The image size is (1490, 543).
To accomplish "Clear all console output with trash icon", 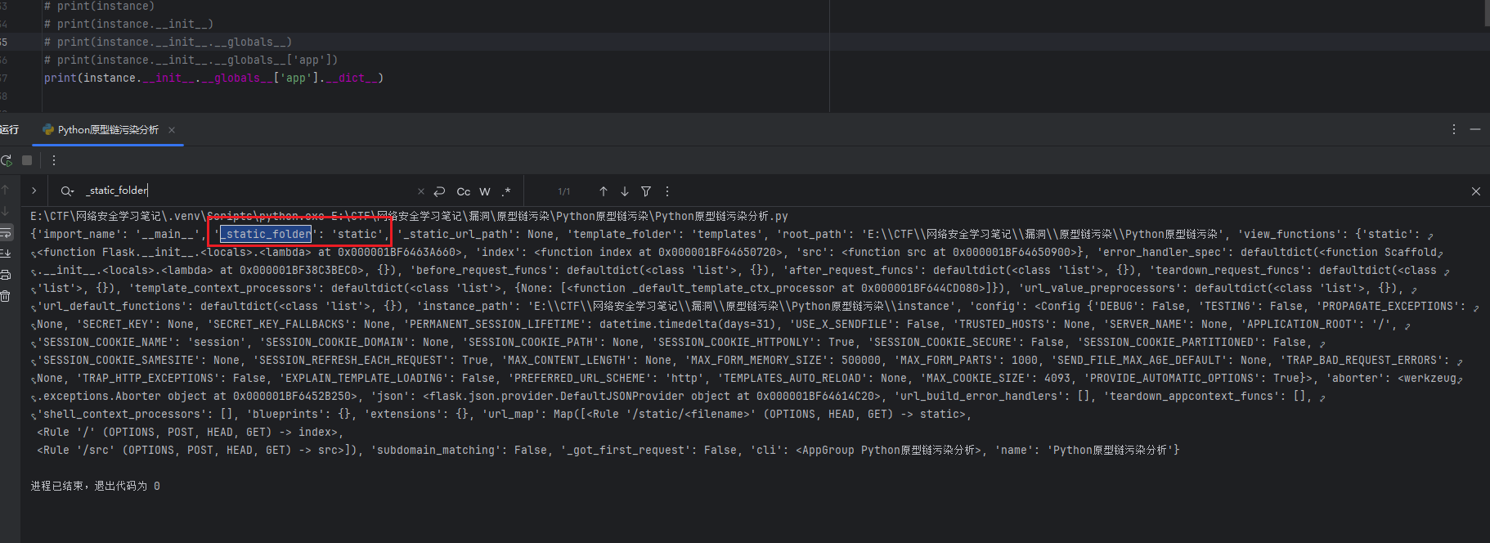I will click(x=6, y=296).
